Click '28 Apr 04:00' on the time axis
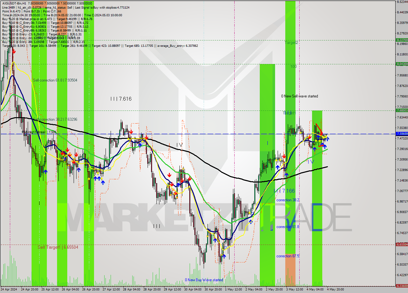Screen dimensions: 408x293 pyautogui.click(x=132, y=290)
